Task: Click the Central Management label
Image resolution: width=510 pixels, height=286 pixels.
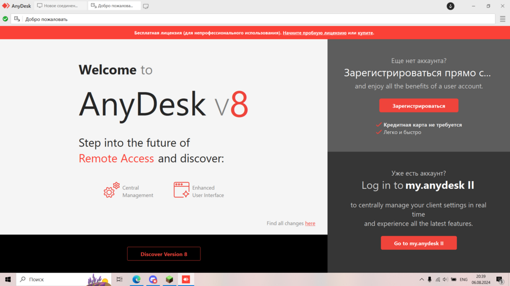Action: pos(138,191)
